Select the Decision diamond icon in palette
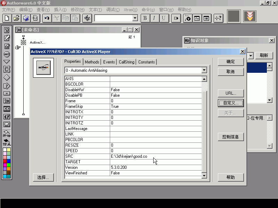278x208 pixels. (x=7, y=78)
